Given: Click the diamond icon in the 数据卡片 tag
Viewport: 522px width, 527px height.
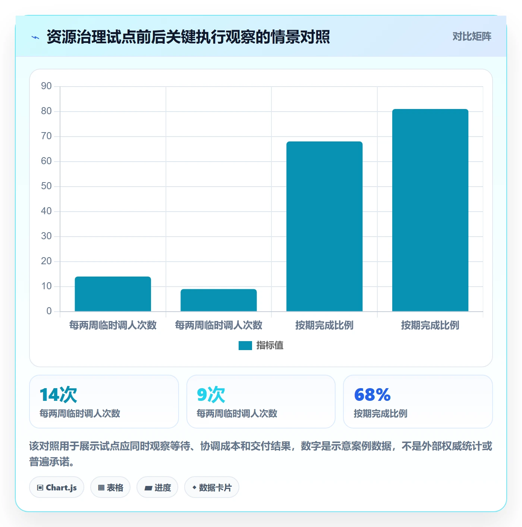Looking at the screenshot, I should [x=194, y=487].
